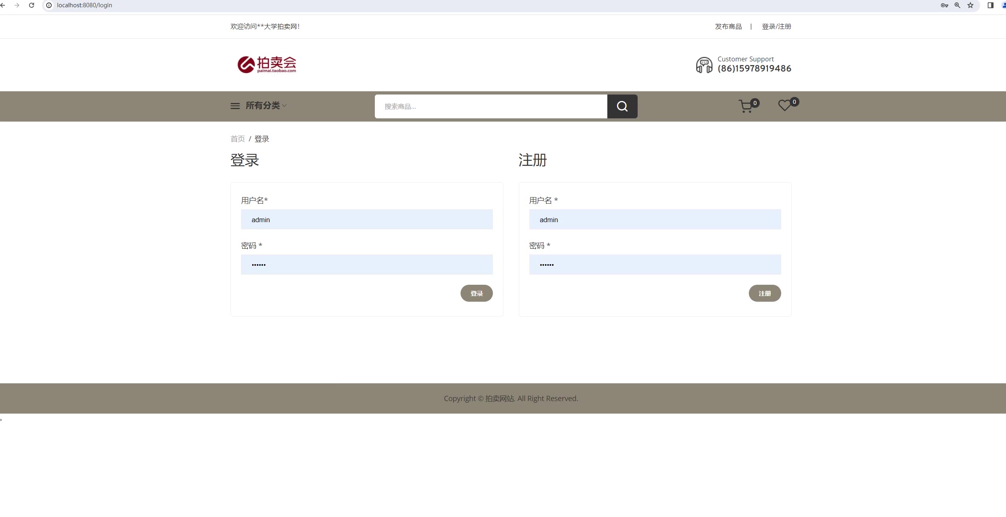Click the browser forward arrow
This screenshot has height=517, width=1006.
pyautogui.click(x=17, y=5)
